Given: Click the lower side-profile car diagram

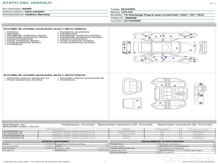Looking at the screenshot, I should (x=164, y=59).
